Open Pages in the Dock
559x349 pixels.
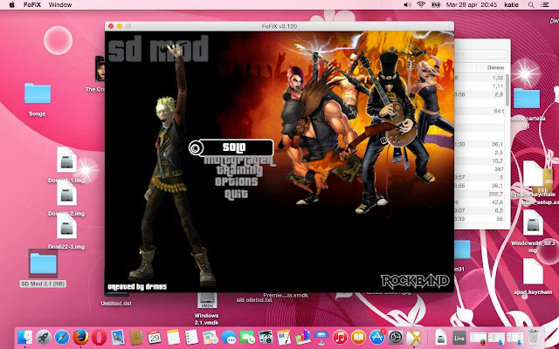click(284, 337)
